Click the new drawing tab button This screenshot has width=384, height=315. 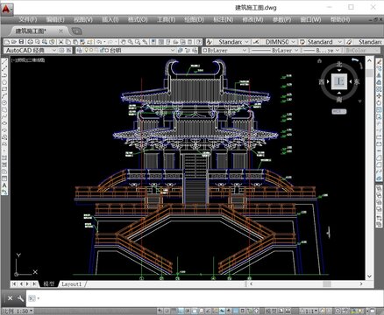click(x=76, y=31)
